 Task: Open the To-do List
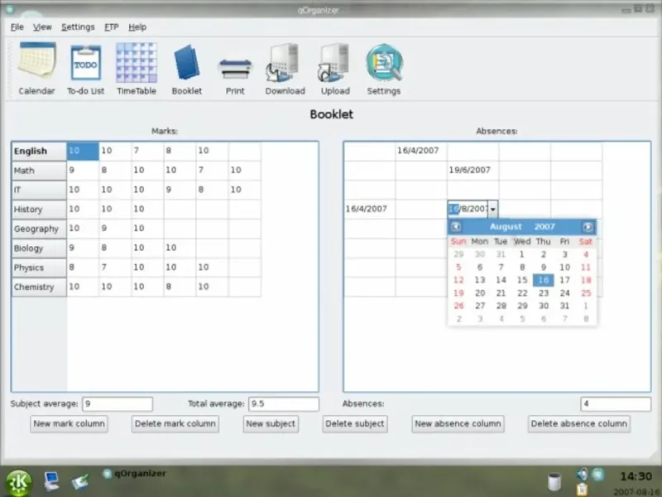[x=86, y=69]
